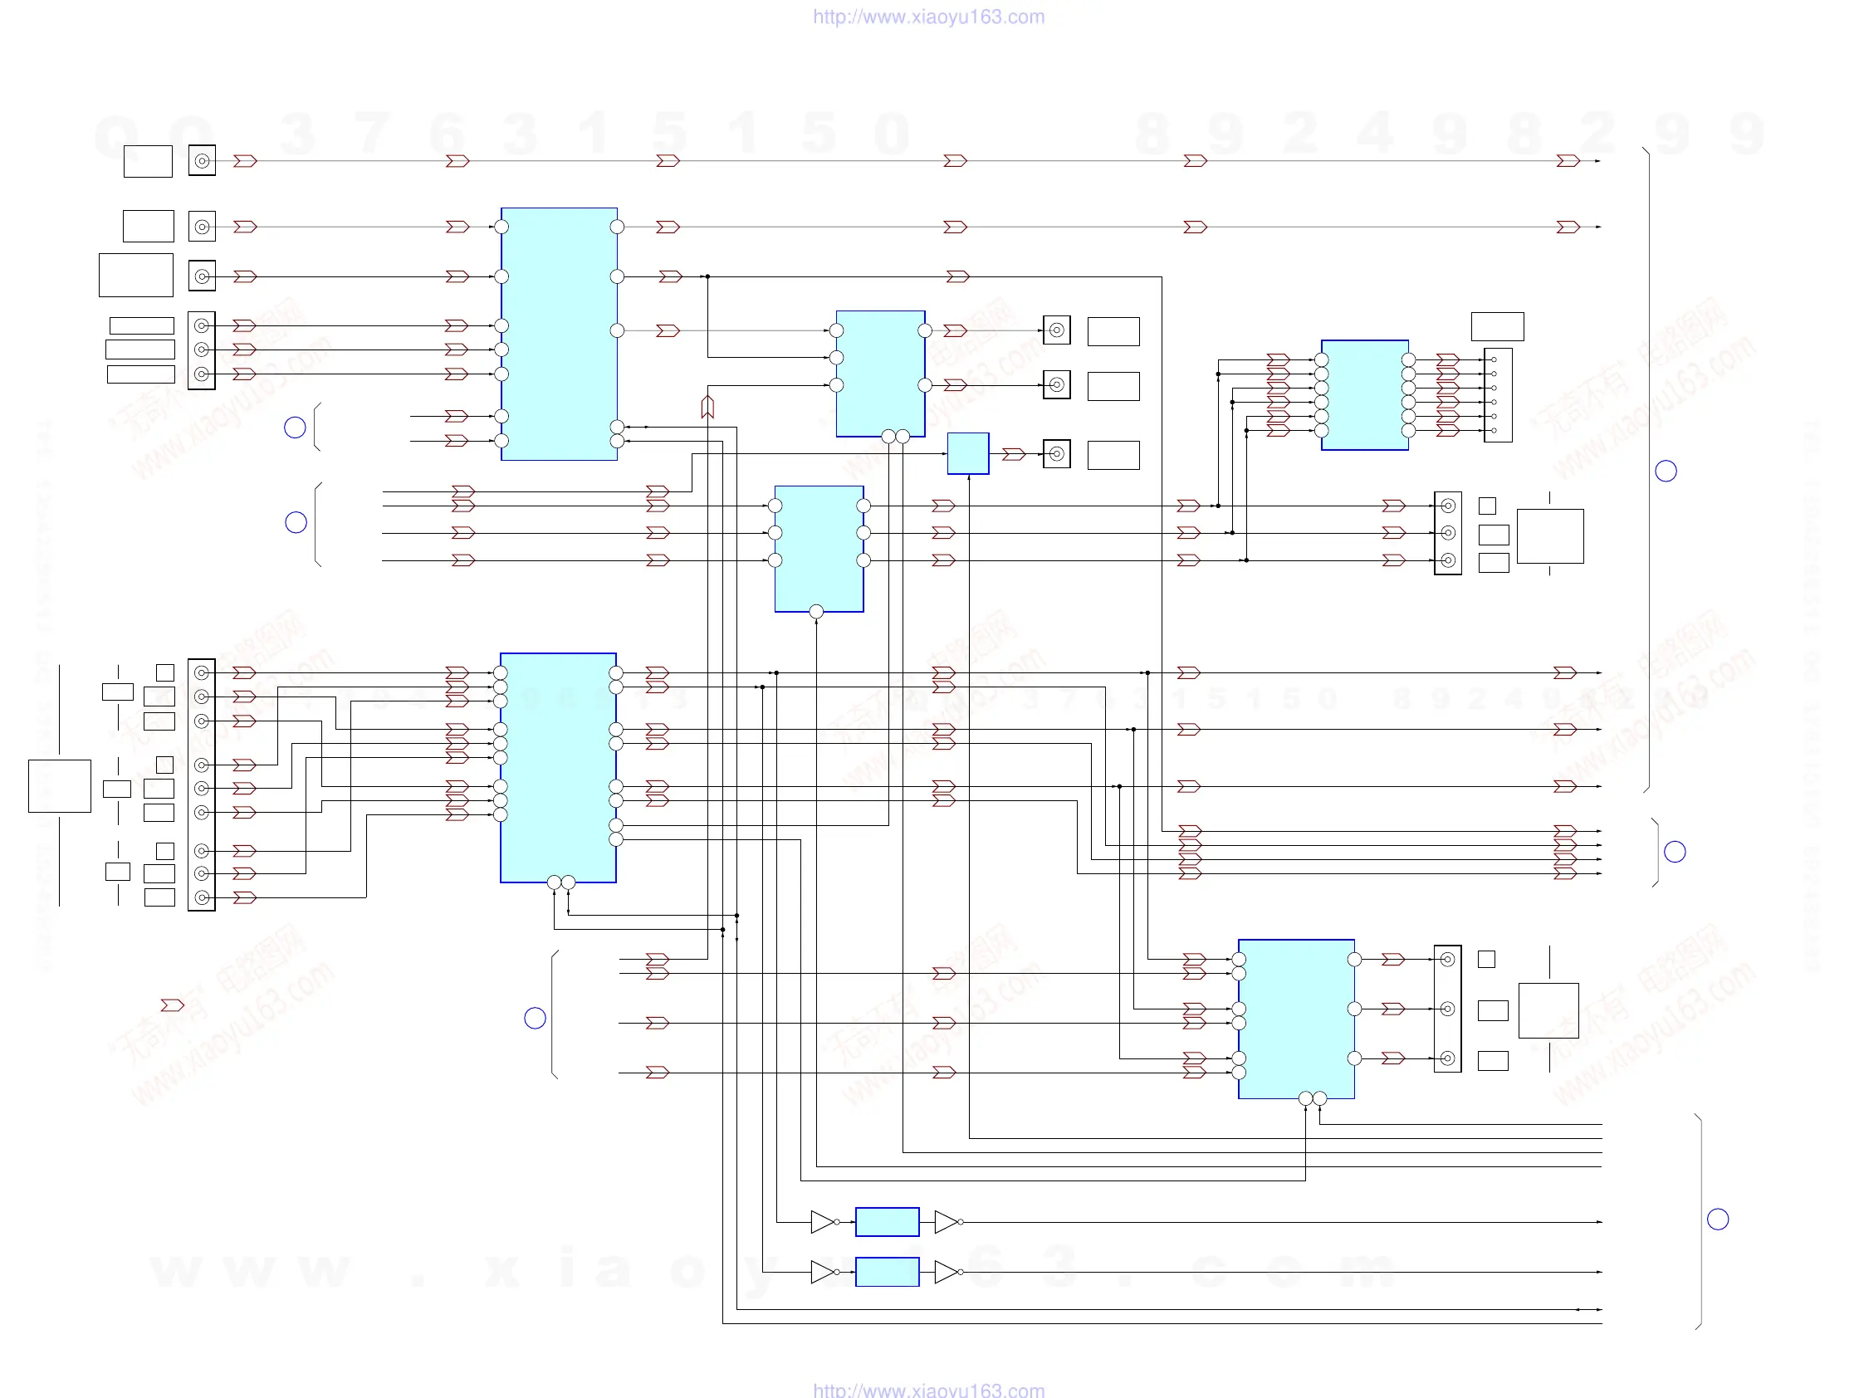This screenshot has height=1398, width=1859.
Task: Select three-jack connector at right middle
Action: 1448,534
